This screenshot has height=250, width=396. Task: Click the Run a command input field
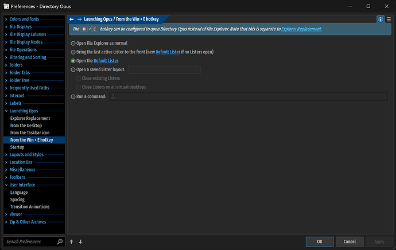click(x=249, y=97)
